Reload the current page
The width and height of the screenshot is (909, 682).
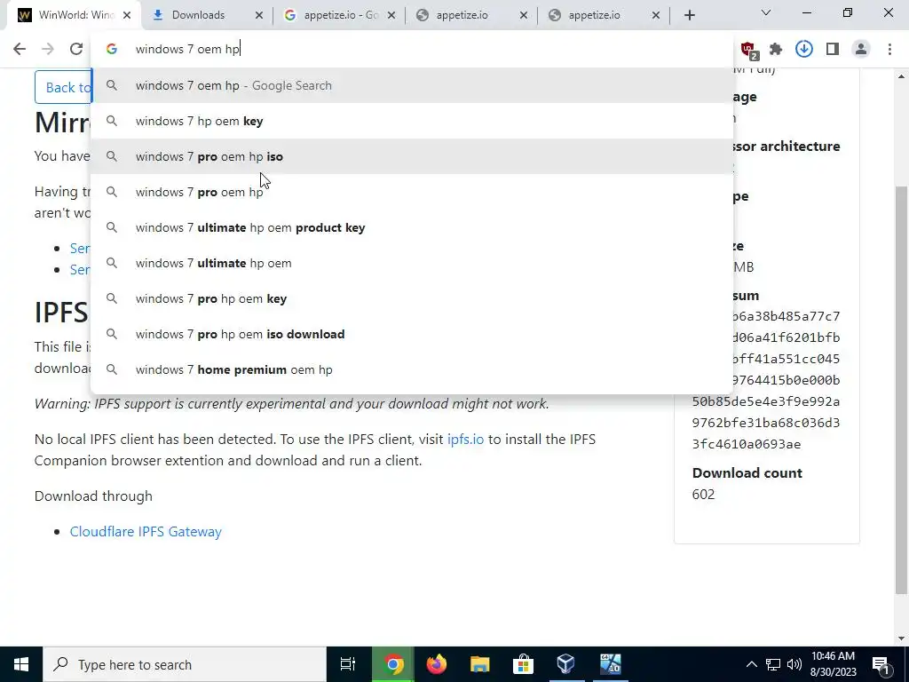(x=76, y=50)
